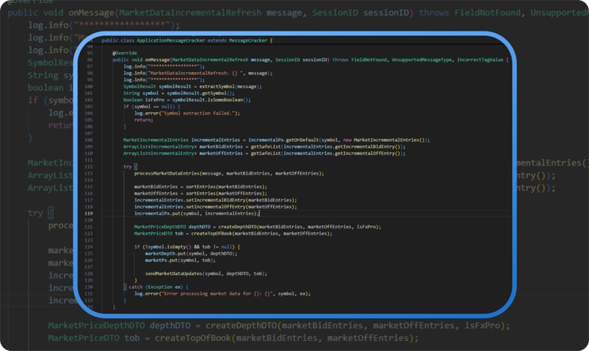Click incrementalPx.put statement on line 119
Screen dimensions: 589x351
(197, 214)
